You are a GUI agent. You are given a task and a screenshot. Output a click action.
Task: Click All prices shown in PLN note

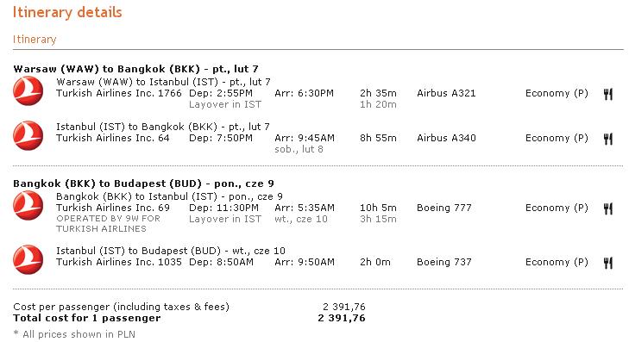(74, 334)
